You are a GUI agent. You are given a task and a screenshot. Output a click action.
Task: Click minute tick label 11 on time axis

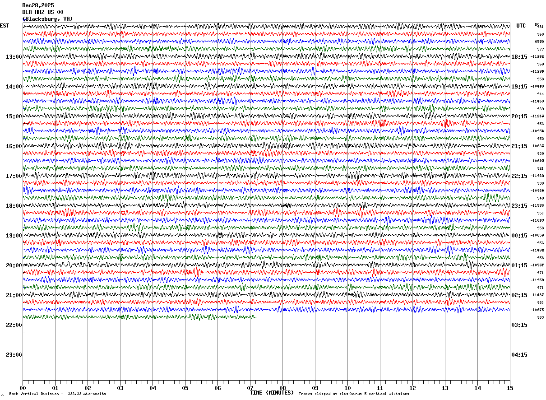point(380,388)
